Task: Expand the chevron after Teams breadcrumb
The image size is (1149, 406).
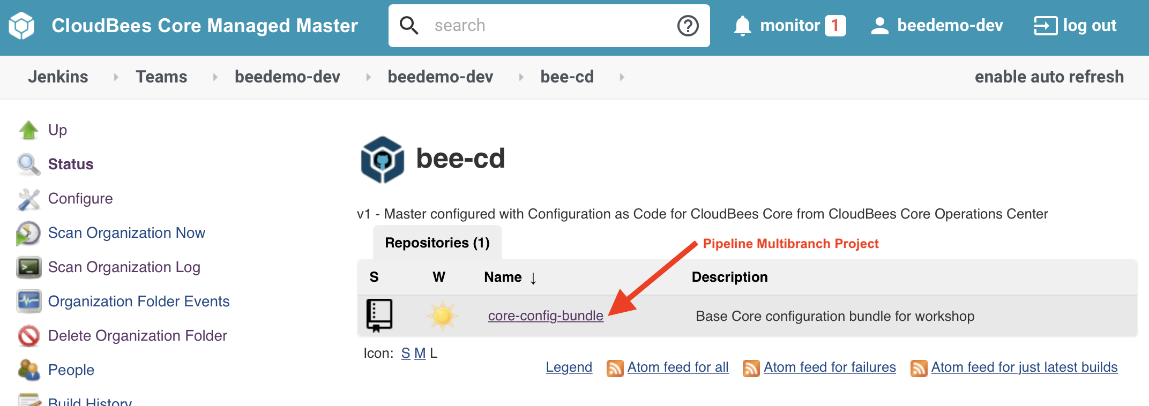Action: (215, 77)
